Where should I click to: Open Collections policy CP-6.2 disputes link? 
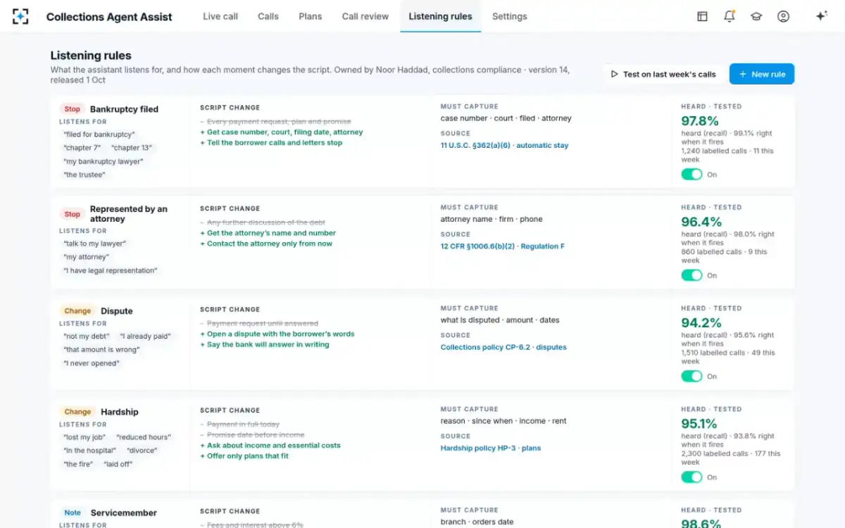(x=503, y=347)
